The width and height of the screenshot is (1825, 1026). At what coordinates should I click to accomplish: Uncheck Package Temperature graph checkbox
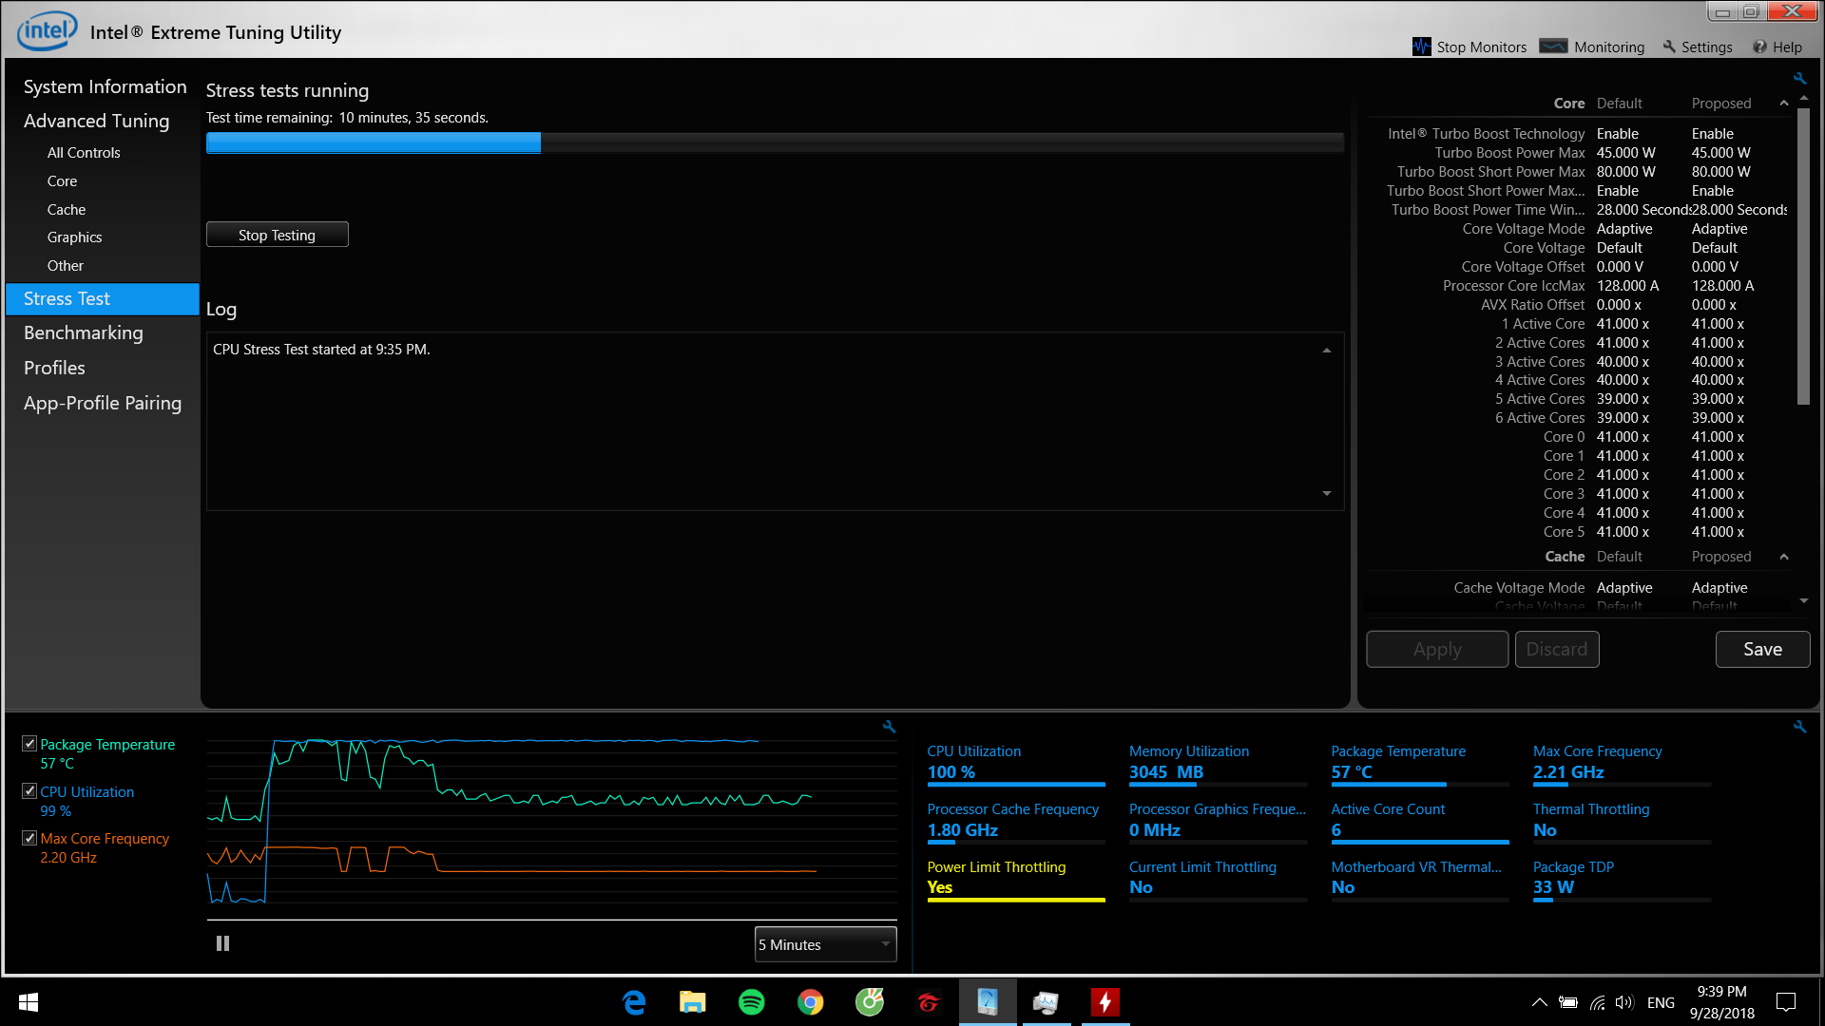coord(29,744)
